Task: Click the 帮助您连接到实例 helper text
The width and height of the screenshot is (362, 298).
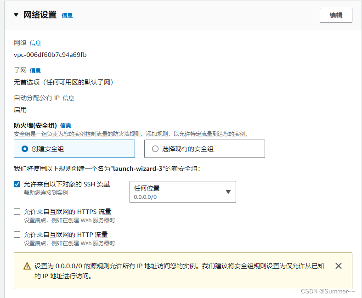Action: tap(46, 193)
